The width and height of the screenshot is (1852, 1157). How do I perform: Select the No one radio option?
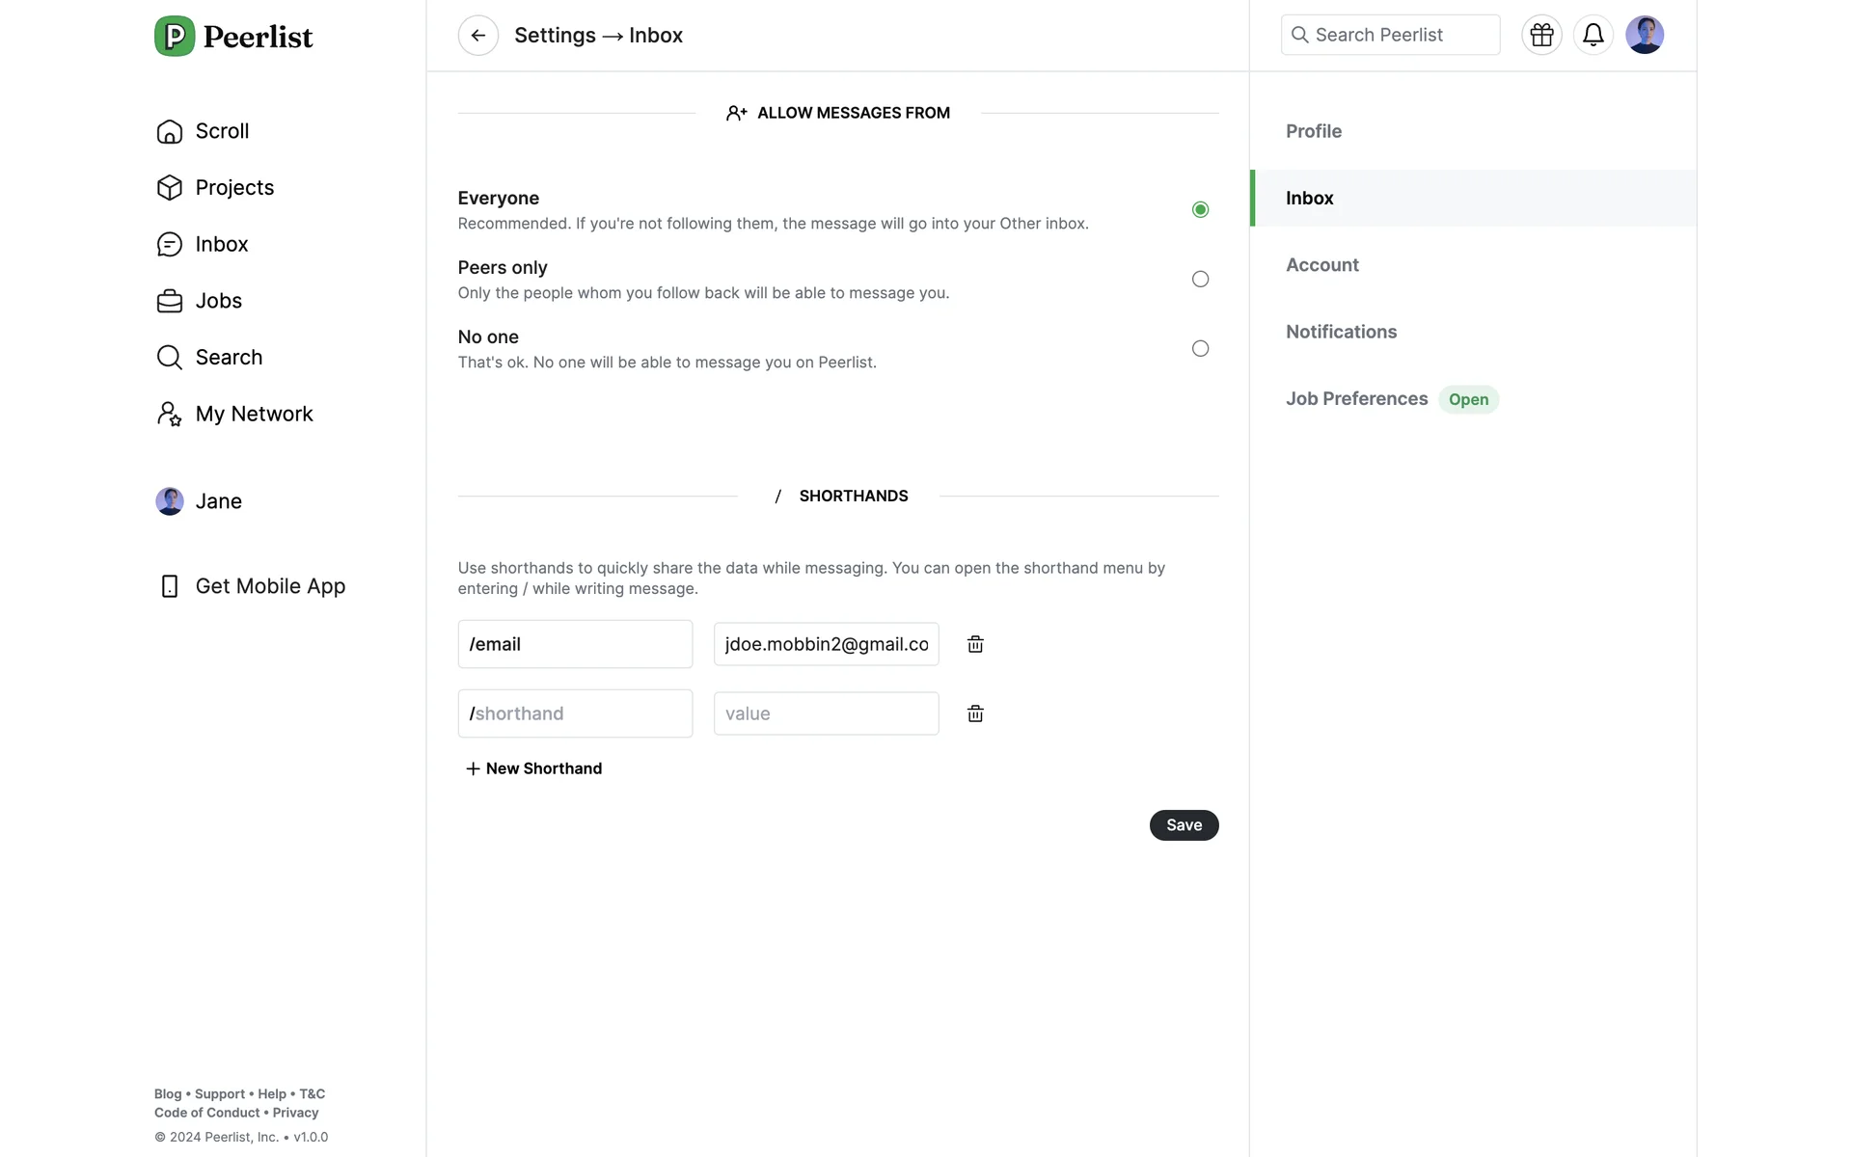1200,348
